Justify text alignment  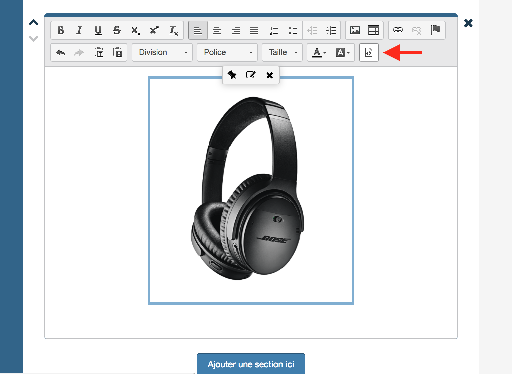(254, 30)
